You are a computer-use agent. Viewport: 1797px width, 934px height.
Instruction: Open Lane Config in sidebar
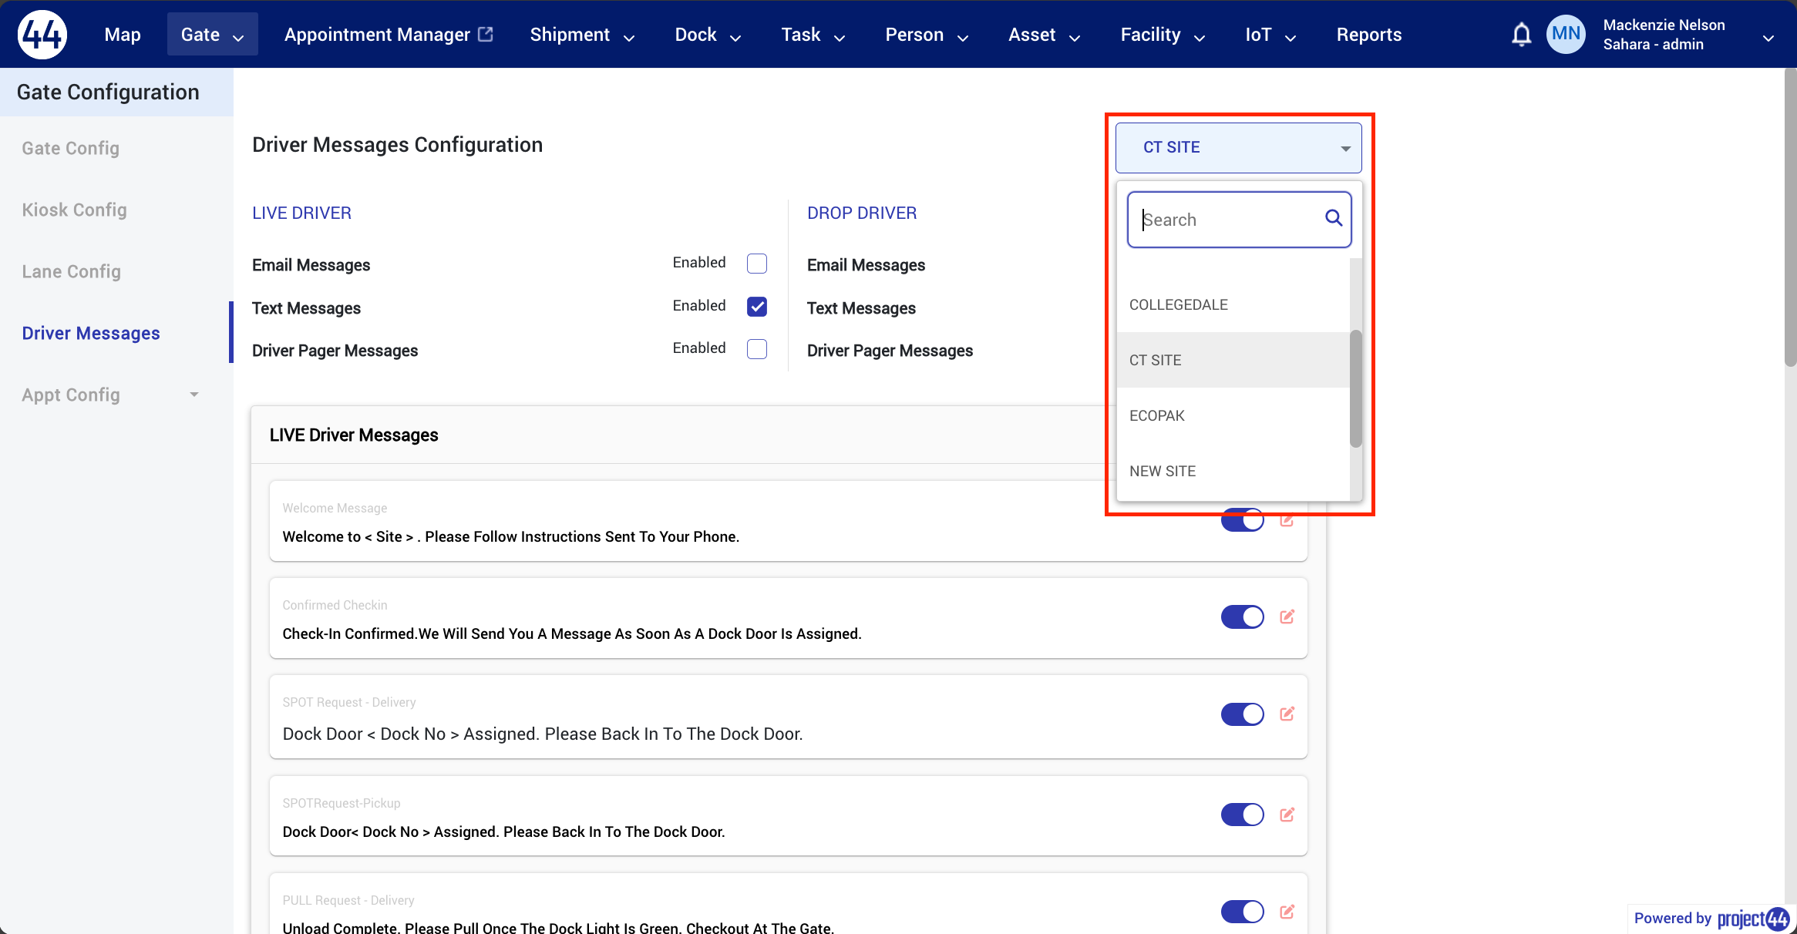[72, 271]
